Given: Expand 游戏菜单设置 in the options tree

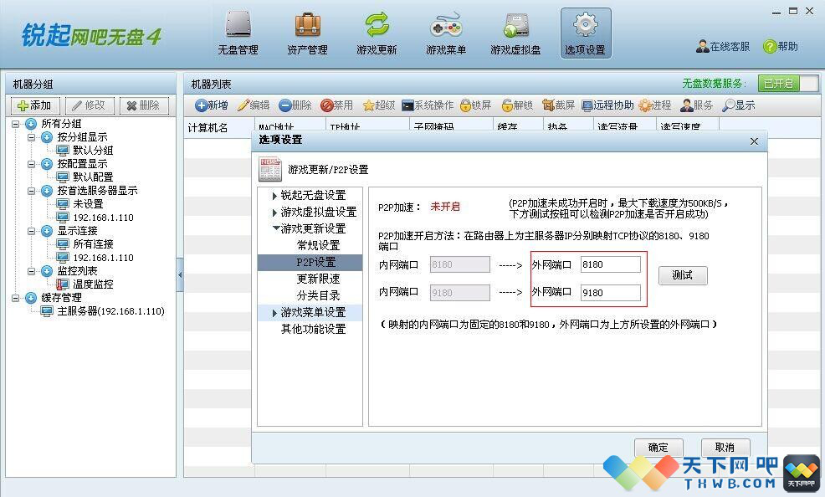Looking at the screenshot, I should 274,313.
